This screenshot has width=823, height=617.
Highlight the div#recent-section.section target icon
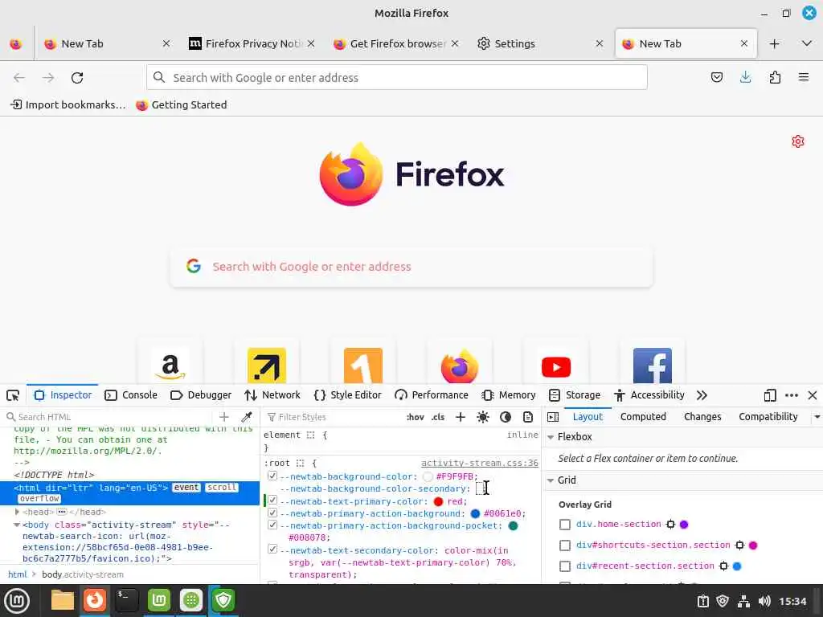724,566
